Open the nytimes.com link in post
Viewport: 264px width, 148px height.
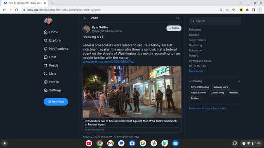(x=109, y=62)
